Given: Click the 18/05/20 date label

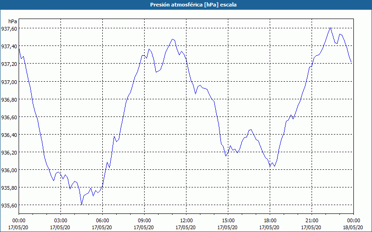Looking at the screenshot, I should (x=353, y=227).
